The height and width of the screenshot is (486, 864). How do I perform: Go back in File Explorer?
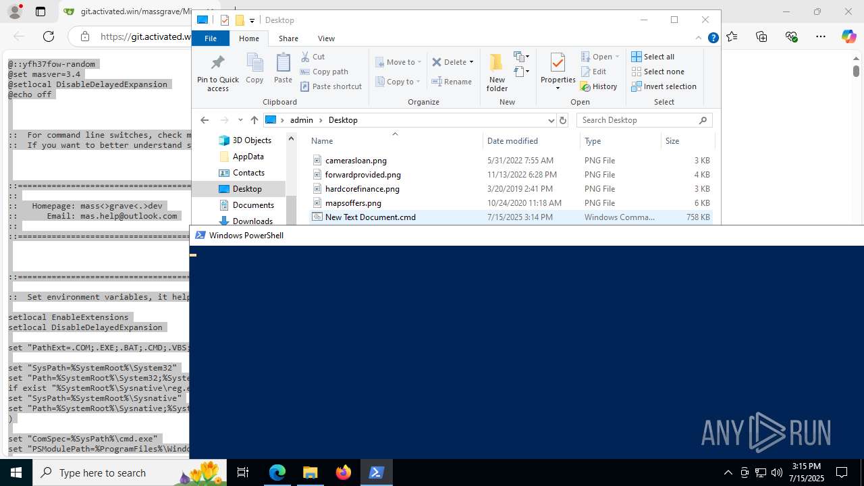pos(205,120)
